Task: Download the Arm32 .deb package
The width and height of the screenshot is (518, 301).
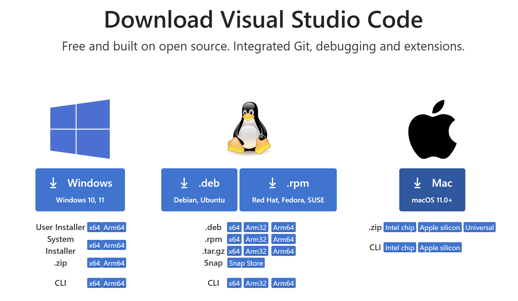Action: (x=256, y=227)
